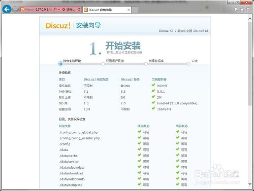Click the green check beside WINNT
This screenshot has height=191, width=254.
tap(153, 85)
